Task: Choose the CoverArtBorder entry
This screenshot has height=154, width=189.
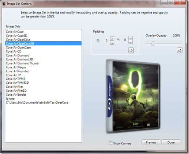Action: tap(43, 95)
